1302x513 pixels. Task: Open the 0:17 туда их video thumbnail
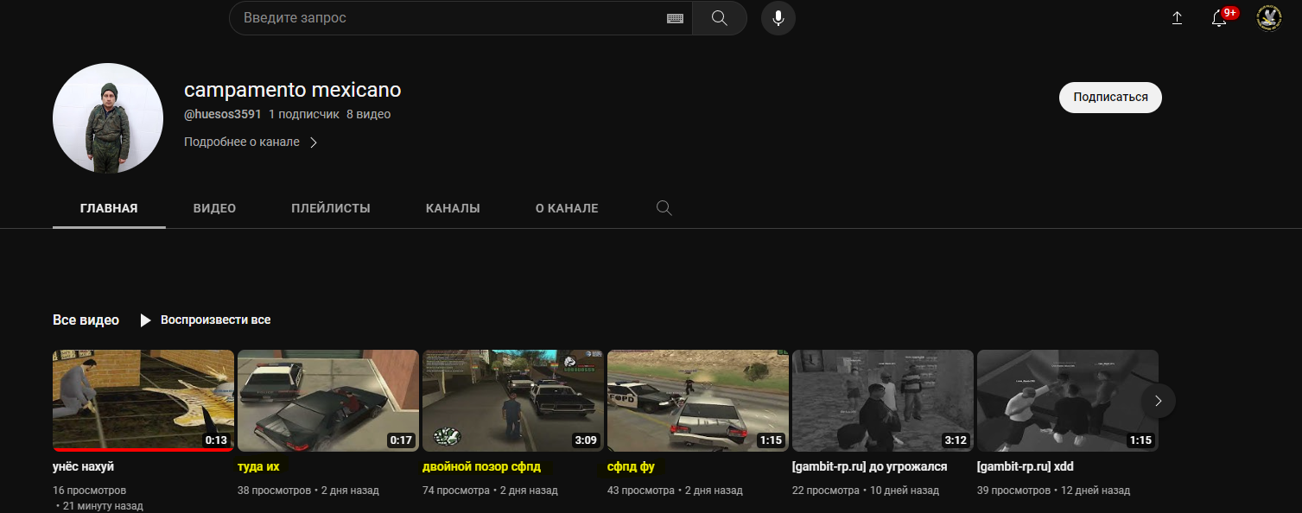(x=327, y=400)
